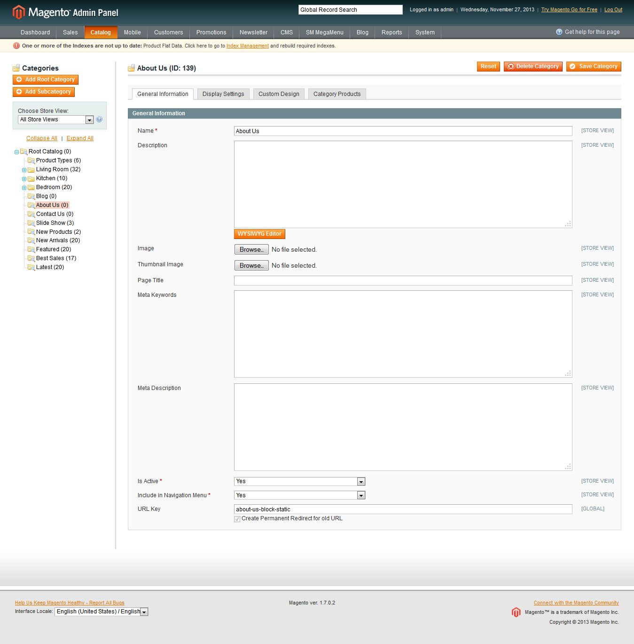Click the Root Catalog folder icon

pyautogui.click(x=23, y=151)
